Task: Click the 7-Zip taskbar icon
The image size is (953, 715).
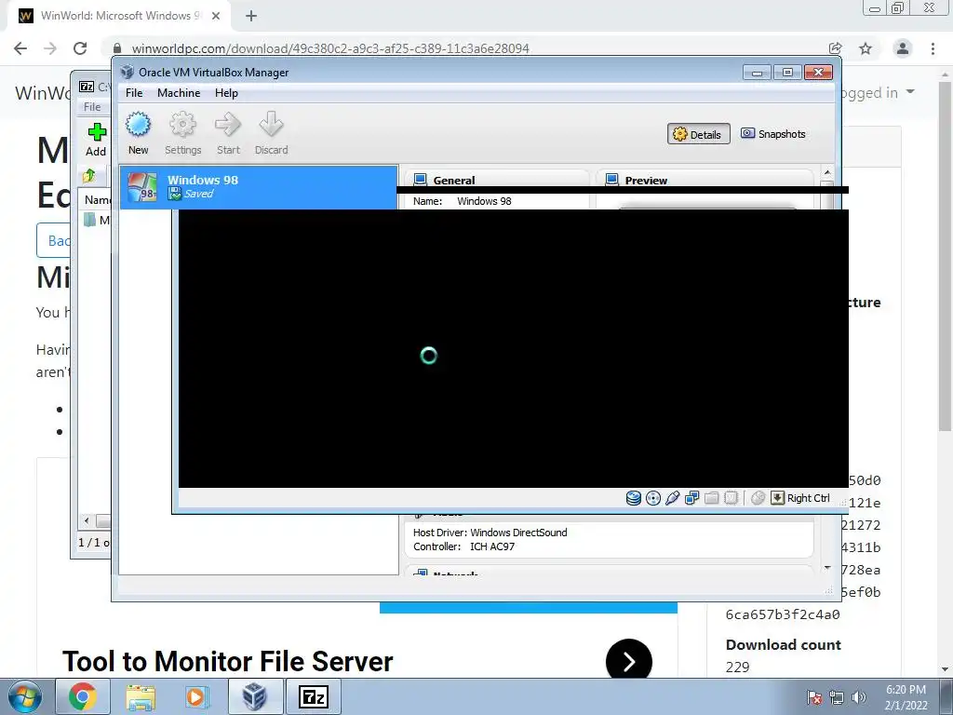Action: tap(314, 696)
